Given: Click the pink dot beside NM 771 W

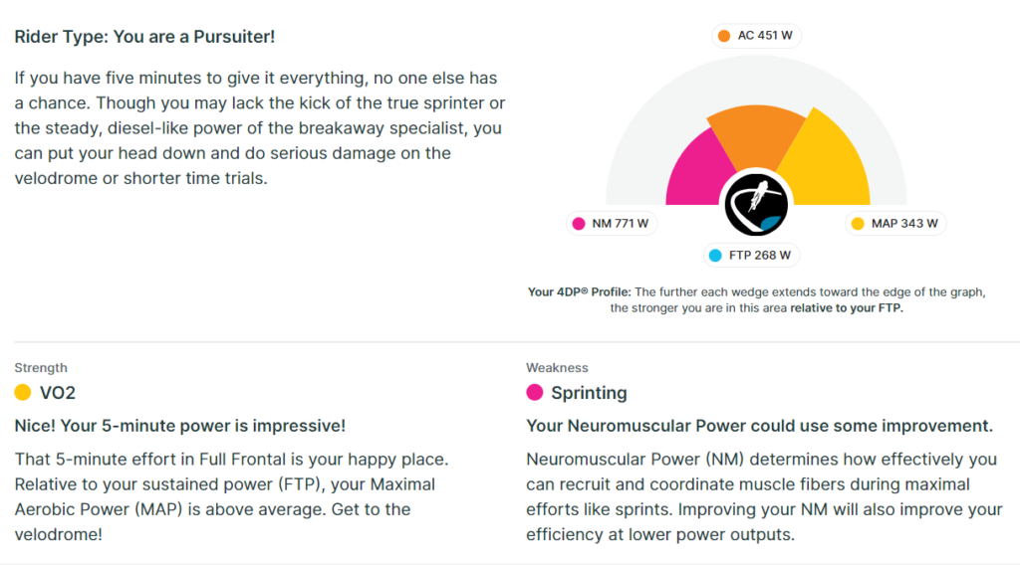Looking at the screenshot, I should pyautogui.click(x=579, y=224).
